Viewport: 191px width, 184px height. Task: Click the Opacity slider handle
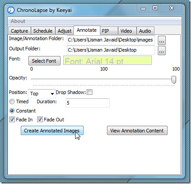click(174, 79)
